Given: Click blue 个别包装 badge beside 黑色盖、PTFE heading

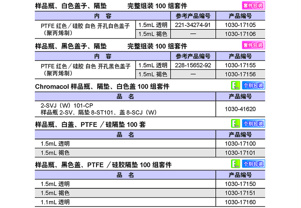Looking at the screenshot, I should click(x=253, y=164).
